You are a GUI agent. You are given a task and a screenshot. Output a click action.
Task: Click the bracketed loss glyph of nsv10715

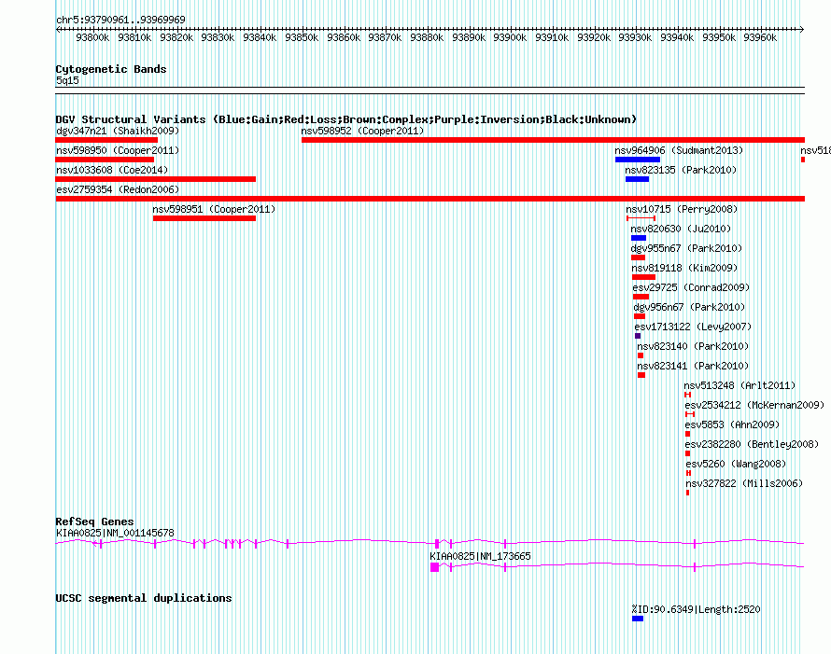coord(641,218)
